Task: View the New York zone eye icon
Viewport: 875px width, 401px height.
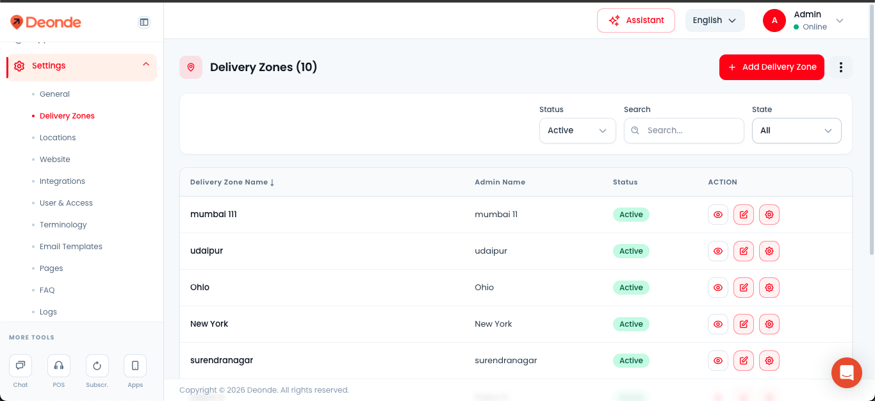Action: coord(718,324)
